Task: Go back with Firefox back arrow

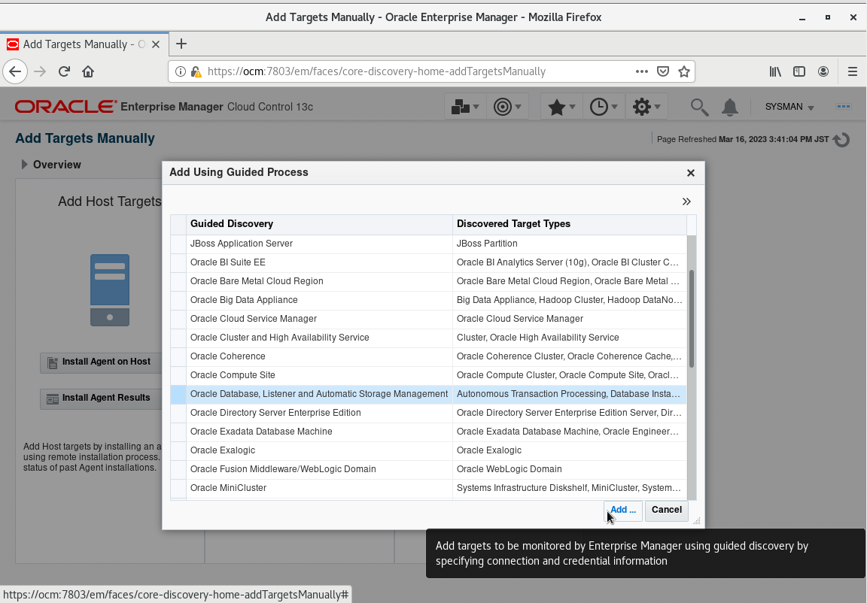Action: tap(15, 71)
